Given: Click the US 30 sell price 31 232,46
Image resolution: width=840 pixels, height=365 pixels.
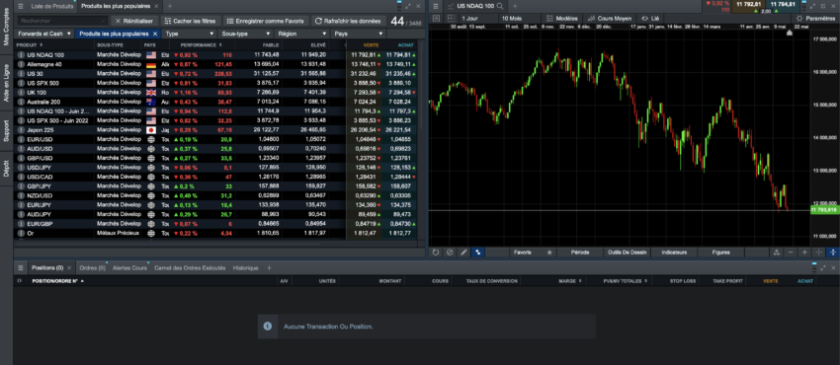Looking at the screenshot, I should 365,73.
